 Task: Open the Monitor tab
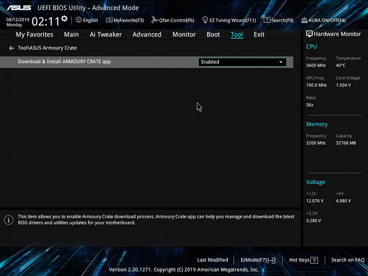click(x=184, y=34)
